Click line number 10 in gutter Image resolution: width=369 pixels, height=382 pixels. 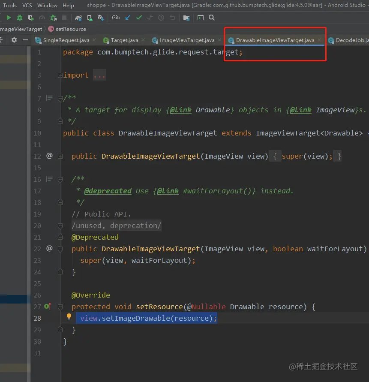(37, 133)
